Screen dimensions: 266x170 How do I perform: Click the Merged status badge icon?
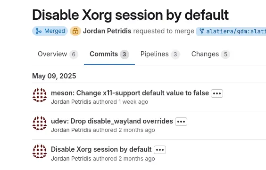click(38, 31)
